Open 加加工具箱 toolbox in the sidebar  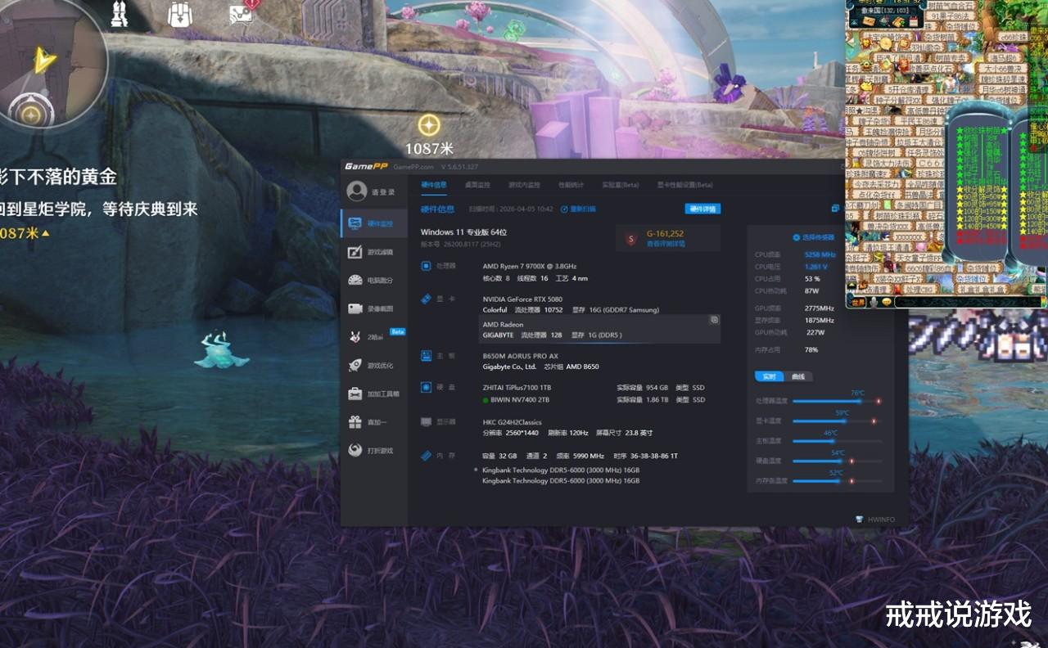click(x=374, y=394)
